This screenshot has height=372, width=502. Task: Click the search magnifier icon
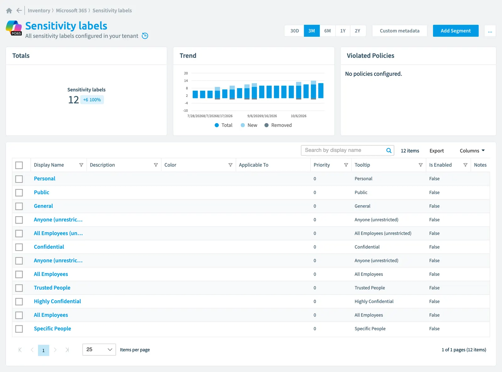click(389, 150)
